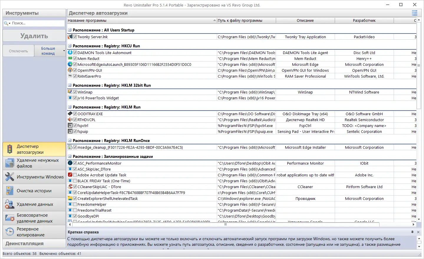Click the WinSnap entry icon
This screenshot has width=424, height=259.
point(70,92)
